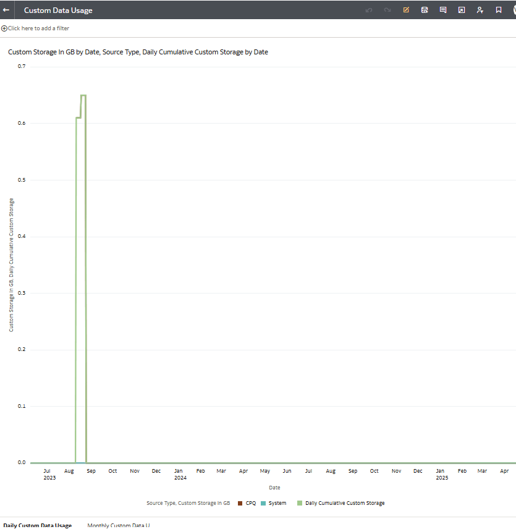Select the Edit workbook pencil icon
Image resolution: width=516 pixels, height=529 pixels.
coord(406,10)
